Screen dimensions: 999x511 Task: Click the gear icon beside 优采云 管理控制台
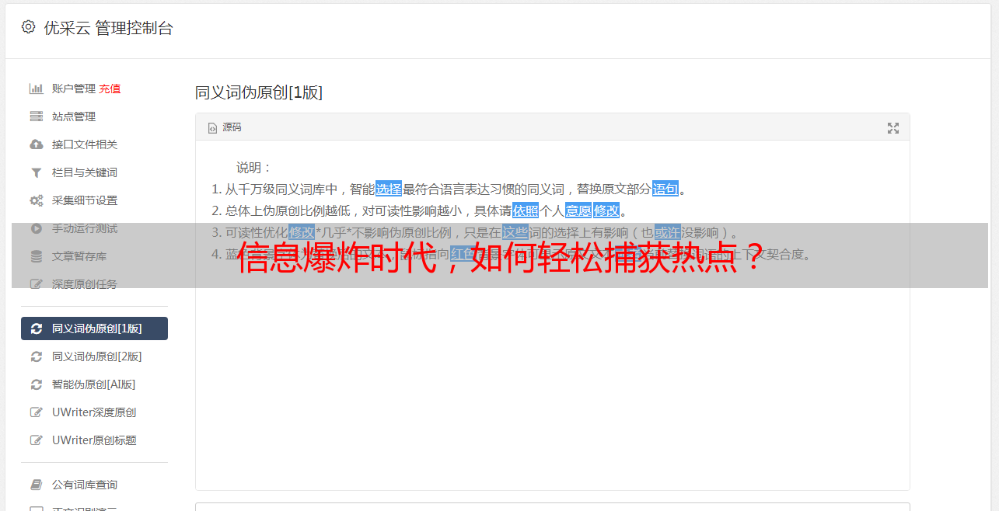29,27
